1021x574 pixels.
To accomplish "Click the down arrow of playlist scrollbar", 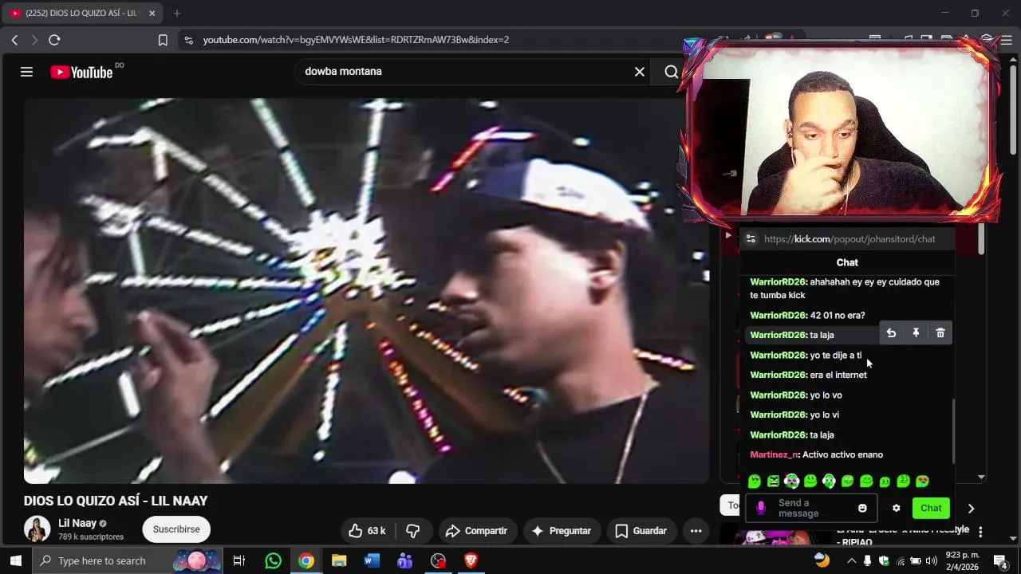I will [981, 478].
